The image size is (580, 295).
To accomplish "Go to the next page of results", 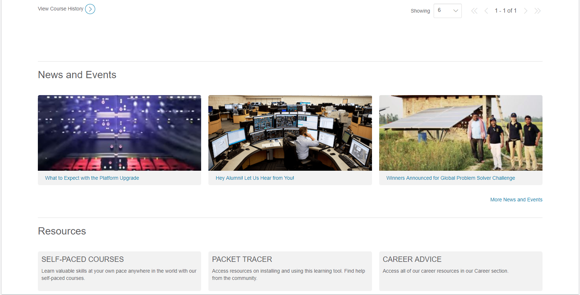I will click(526, 11).
